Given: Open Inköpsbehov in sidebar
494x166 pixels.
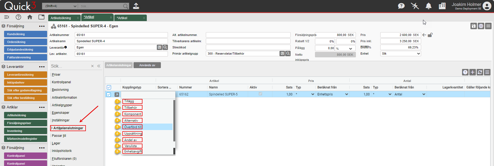Looking at the screenshot, I should coord(25,82).
